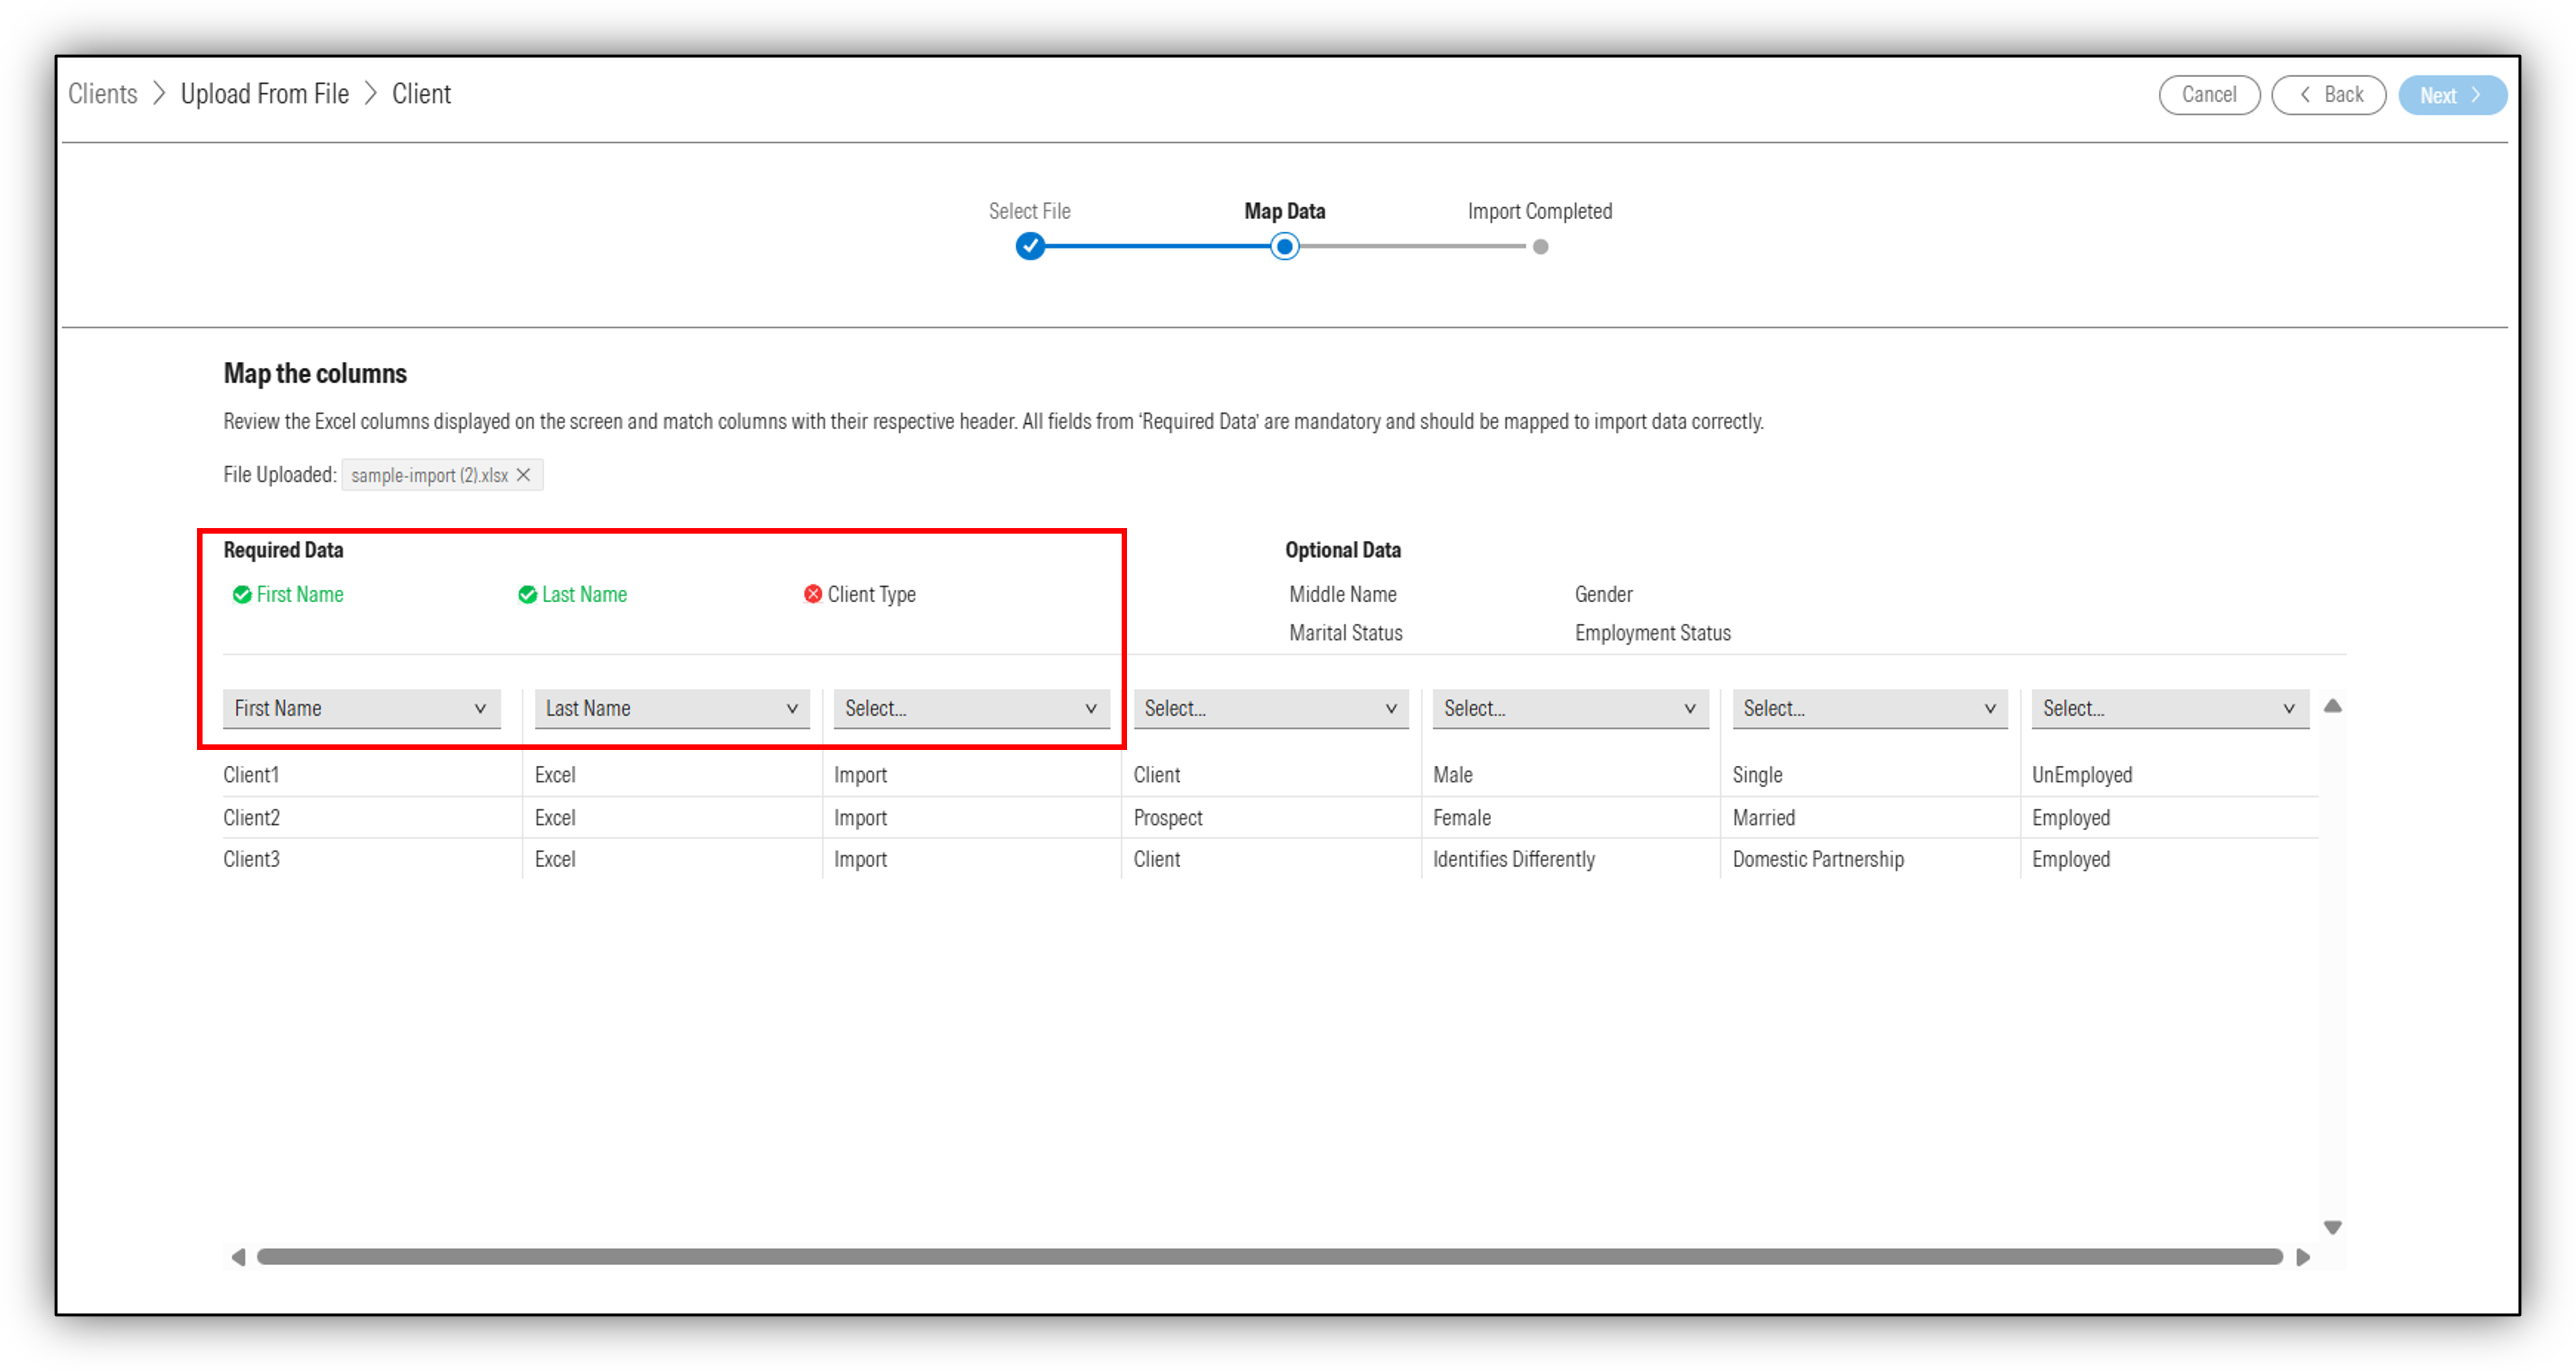Open the Select dropdown above the Import column

[x=971, y=708]
